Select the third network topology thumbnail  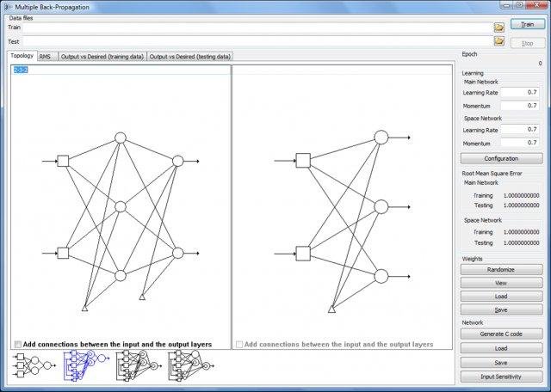139,365
